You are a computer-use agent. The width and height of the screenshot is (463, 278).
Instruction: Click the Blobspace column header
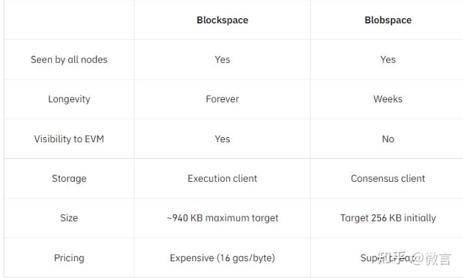(388, 20)
